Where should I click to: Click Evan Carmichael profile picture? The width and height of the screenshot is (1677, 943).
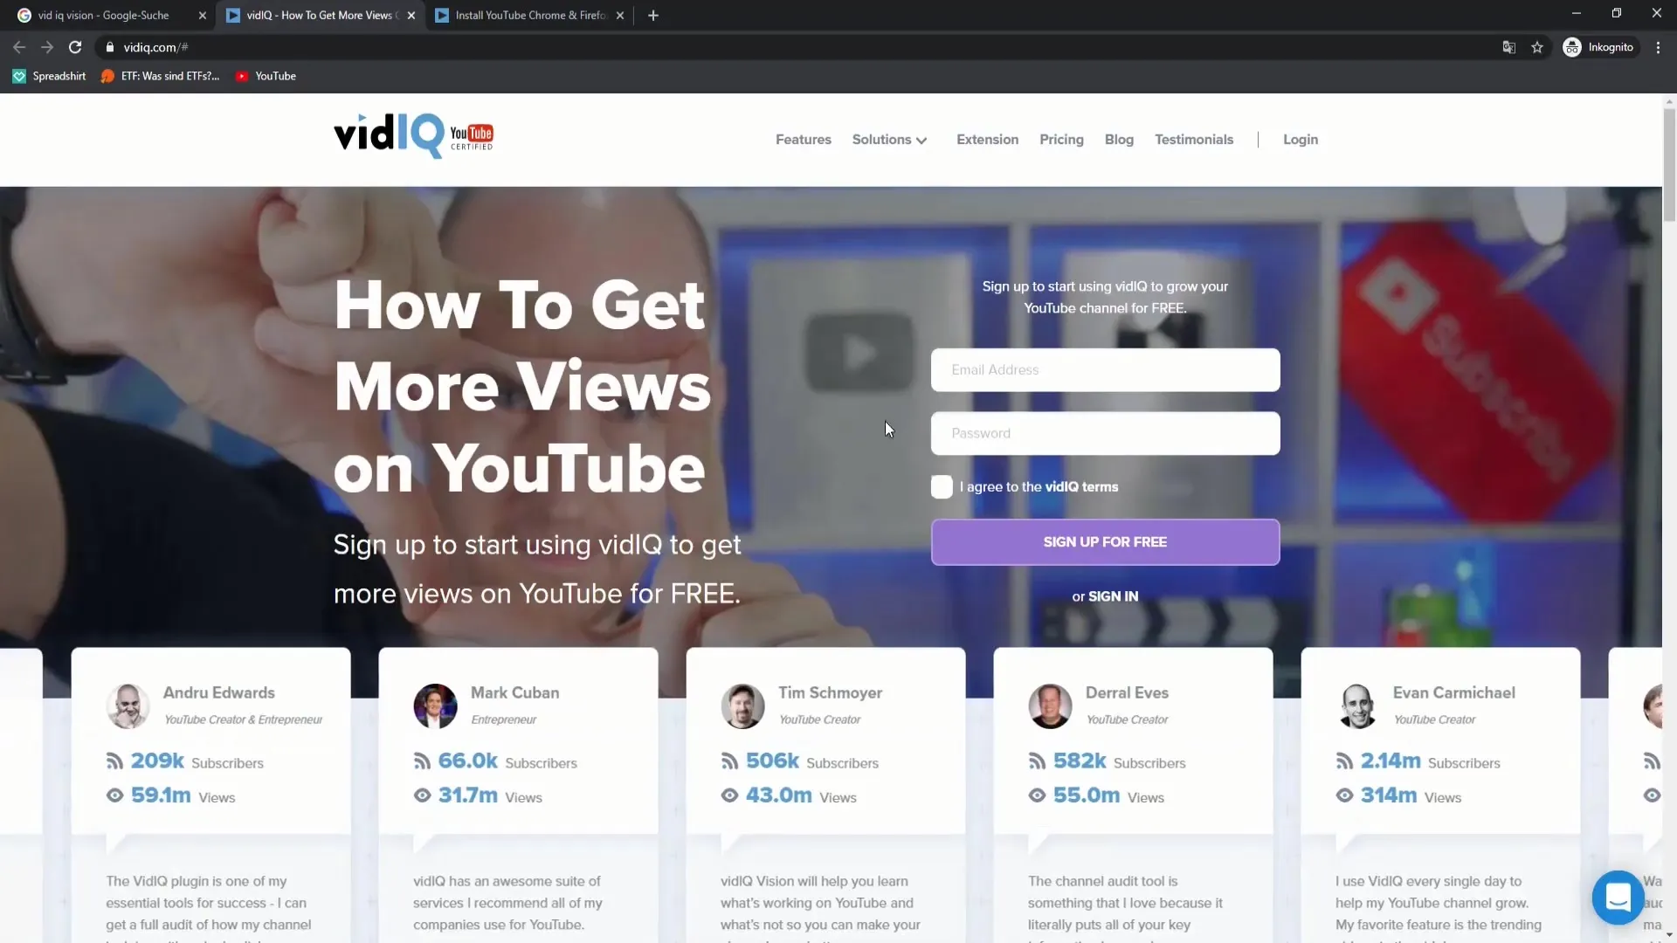[1357, 706]
